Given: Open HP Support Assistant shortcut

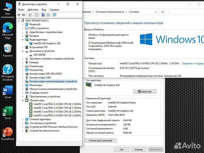Looking at the screenshot, I should pyautogui.click(x=8, y=73).
